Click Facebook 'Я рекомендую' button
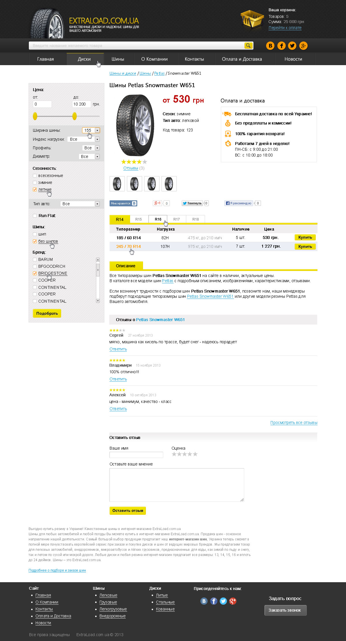 [239, 203]
